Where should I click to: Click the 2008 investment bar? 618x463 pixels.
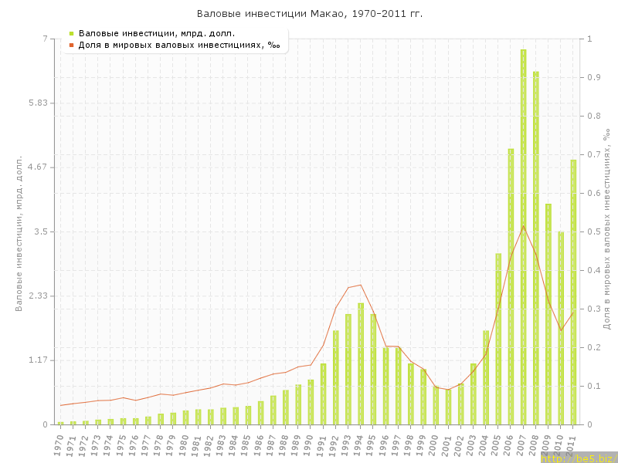click(535, 247)
